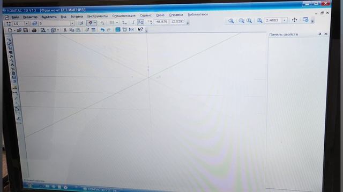Click the Windows Start button on the taskbar
Image resolution: width=343 pixels, height=192 pixels.
pyautogui.click(x=29, y=186)
